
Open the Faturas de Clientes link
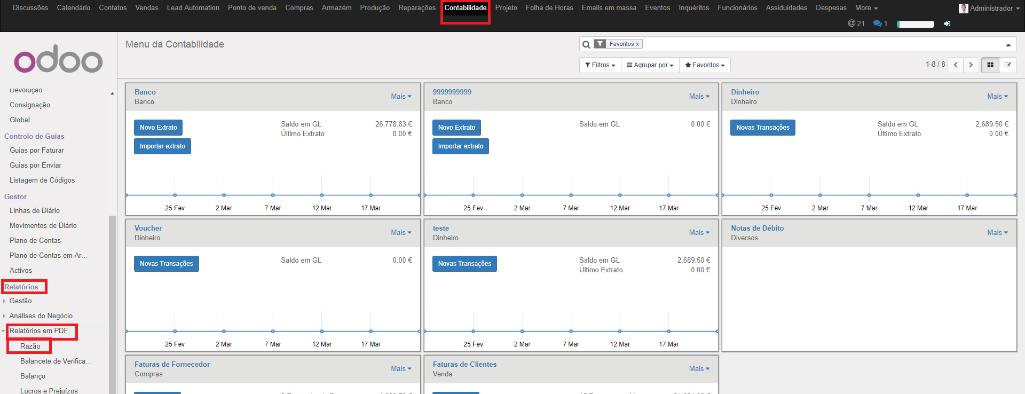464,365
